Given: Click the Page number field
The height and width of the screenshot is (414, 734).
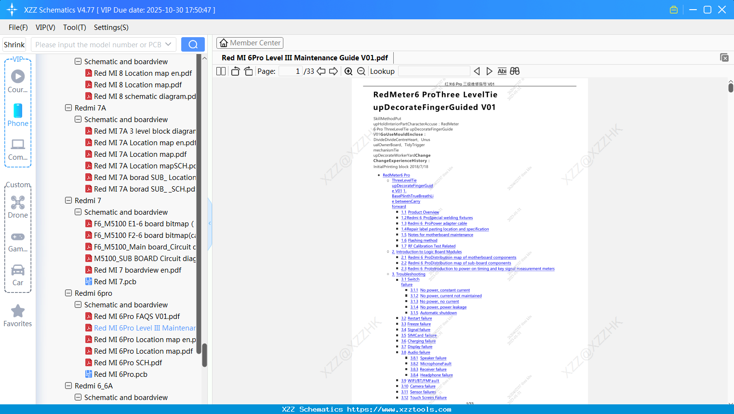Looking at the screenshot, I should (291, 71).
